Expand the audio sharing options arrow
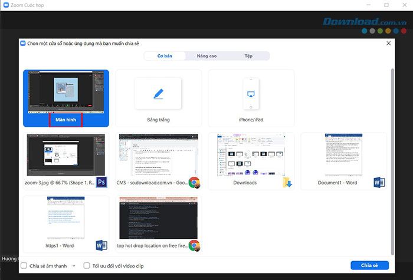The height and width of the screenshot is (280, 413). [74, 266]
